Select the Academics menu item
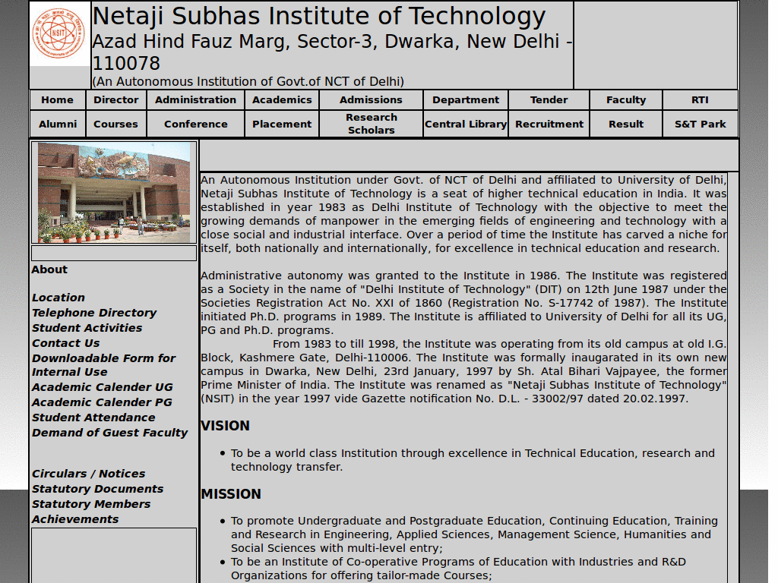The width and height of the screenshot is (778, 583). point(282,99)
